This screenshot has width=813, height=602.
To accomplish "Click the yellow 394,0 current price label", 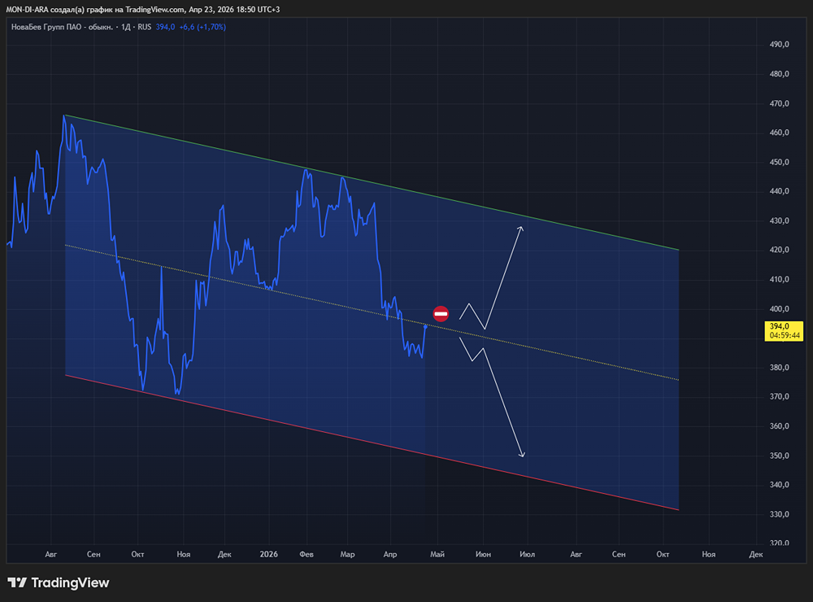I will coord(784,330).
